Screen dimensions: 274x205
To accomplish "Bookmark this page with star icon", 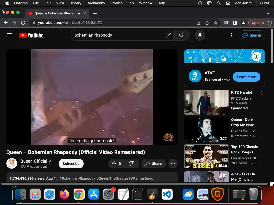I will pos(216,23).
